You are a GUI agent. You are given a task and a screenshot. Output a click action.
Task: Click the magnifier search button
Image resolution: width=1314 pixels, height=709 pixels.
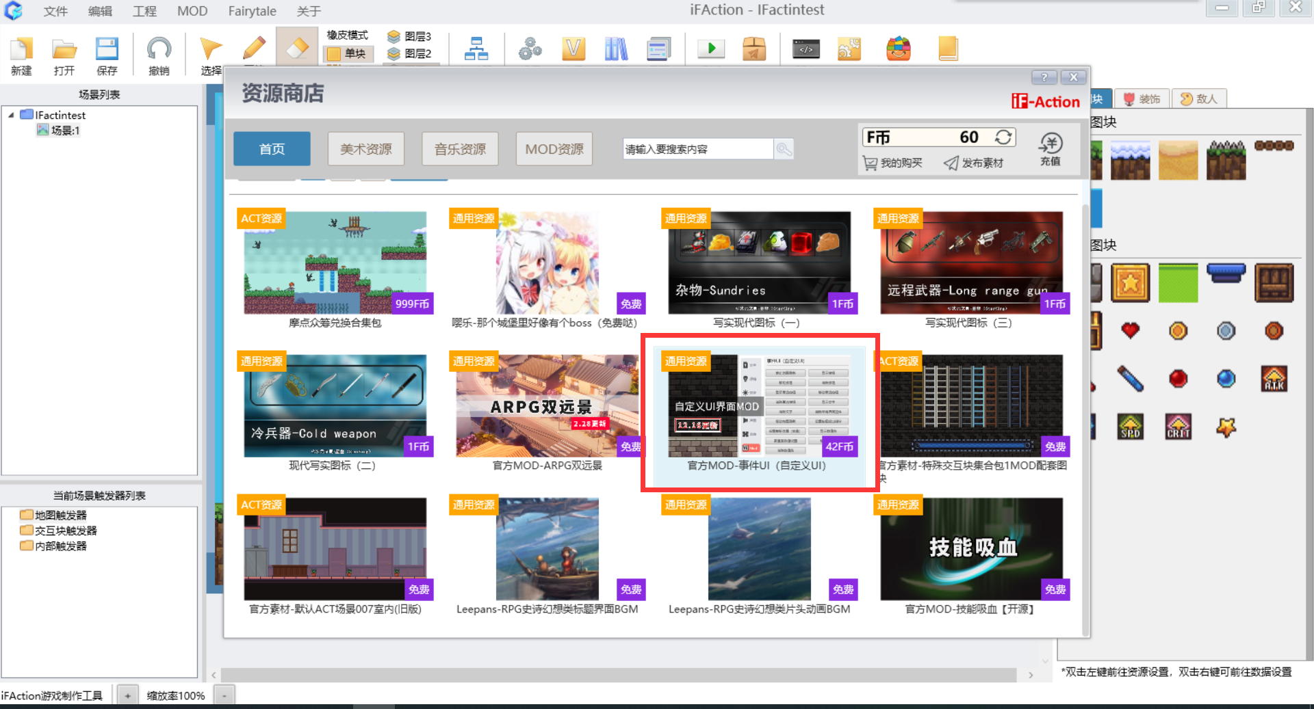[784, 149]
